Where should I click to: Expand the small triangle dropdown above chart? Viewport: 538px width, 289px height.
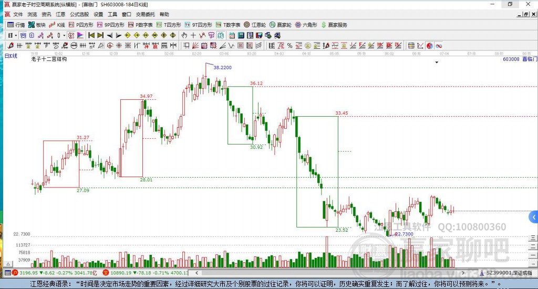[x=437, y=63]
